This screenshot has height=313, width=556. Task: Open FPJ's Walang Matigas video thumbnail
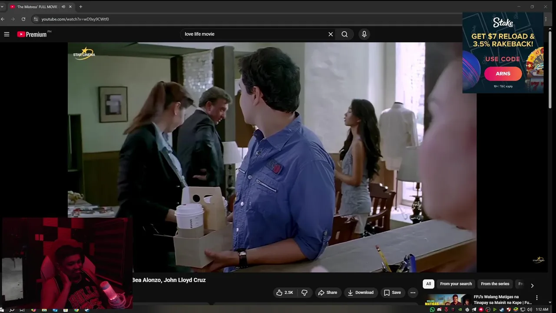point(448,301)
